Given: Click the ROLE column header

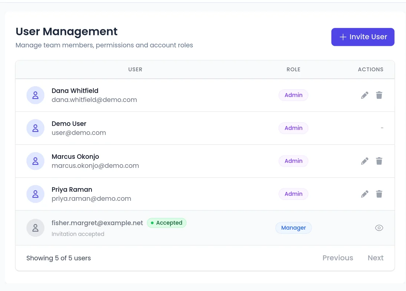Looking at the screenshot, I should 293,69.
